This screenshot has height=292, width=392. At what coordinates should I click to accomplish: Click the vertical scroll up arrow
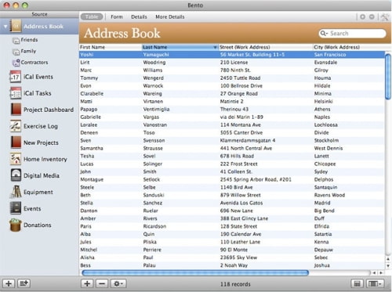(388, 259)
